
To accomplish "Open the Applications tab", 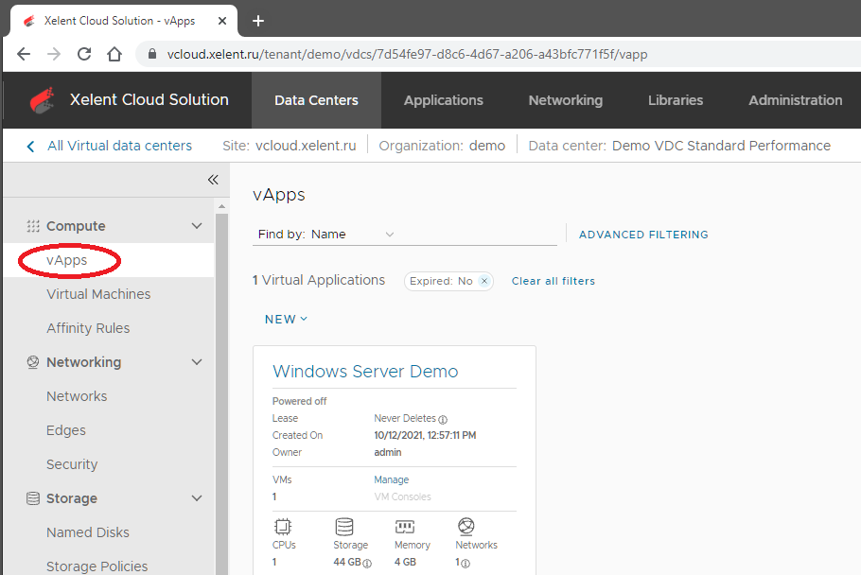I will click(444, 100).
